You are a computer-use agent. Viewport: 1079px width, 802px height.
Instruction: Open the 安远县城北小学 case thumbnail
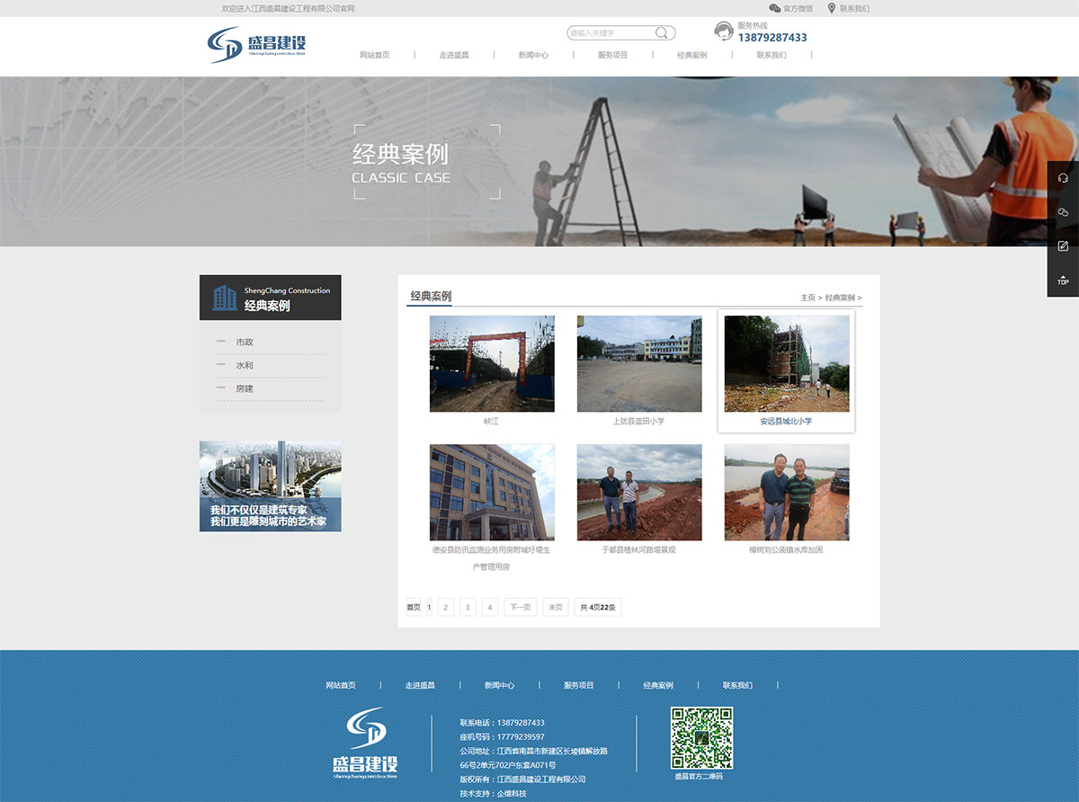pos(786,363)
